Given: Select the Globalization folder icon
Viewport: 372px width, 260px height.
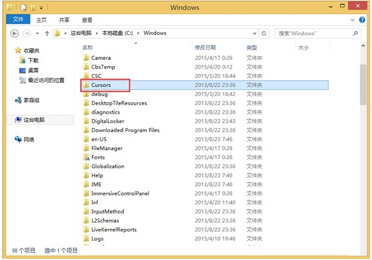Looking at the screenshot, I should [x=86, y=166].
